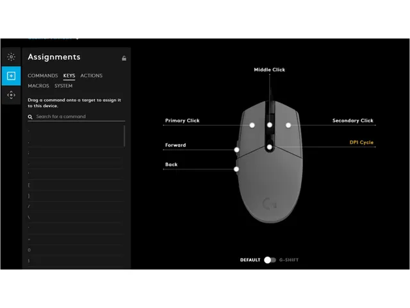Select the Forward side button dot

[237, 150]
